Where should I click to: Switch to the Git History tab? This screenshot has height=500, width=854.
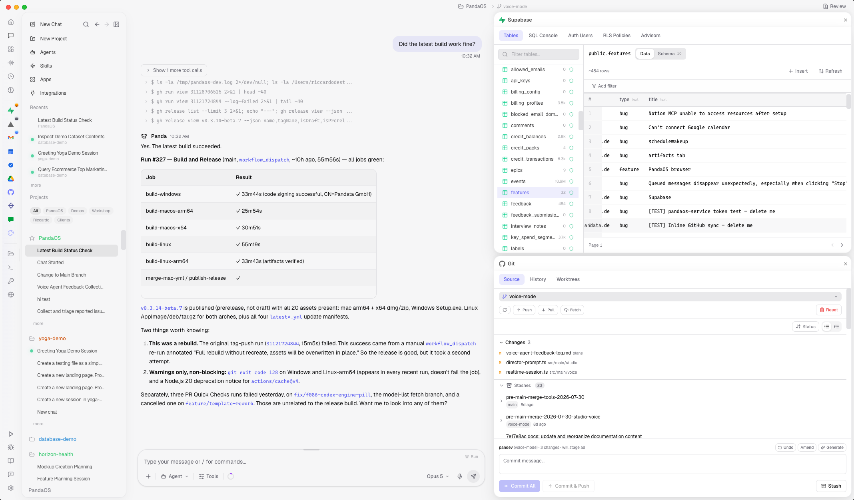click(x=538, y=279)
